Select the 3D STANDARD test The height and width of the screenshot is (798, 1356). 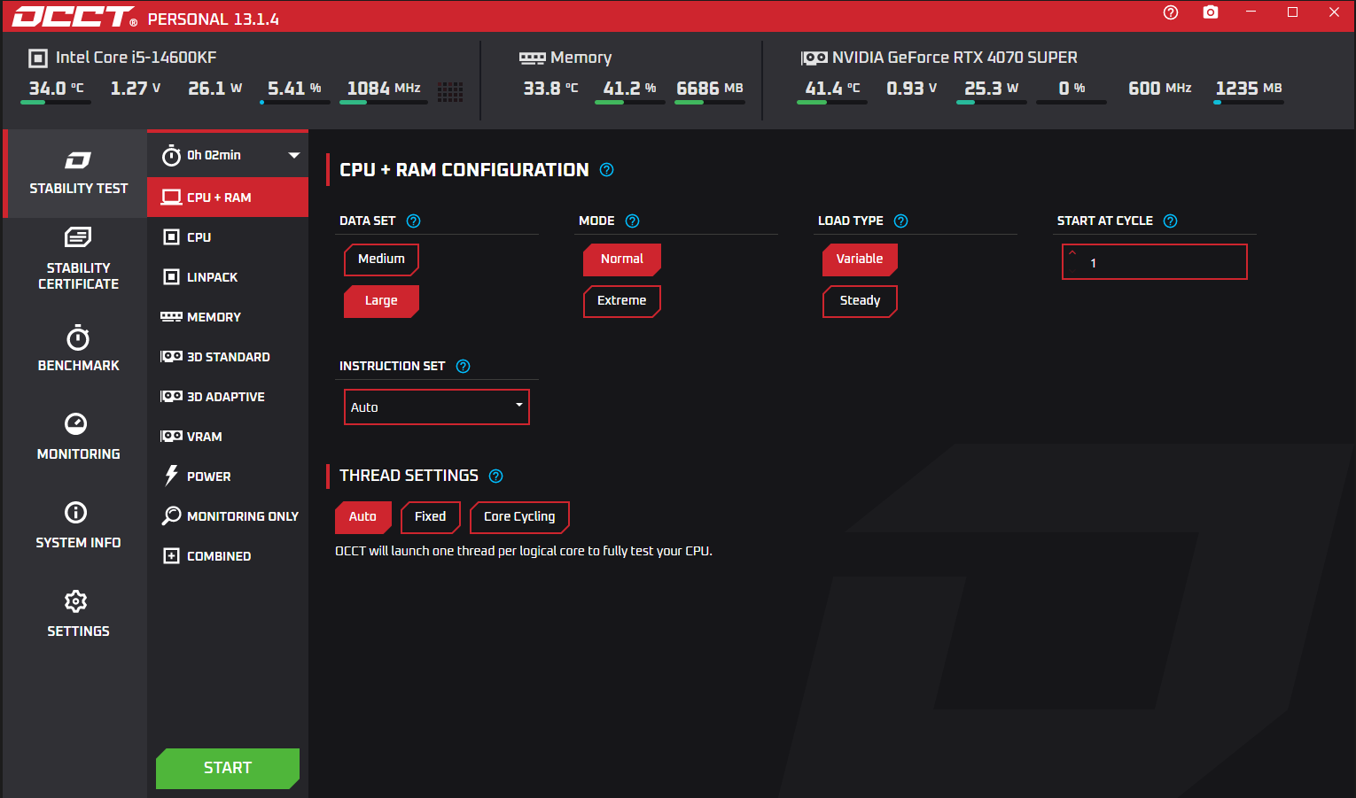pos(228,357)
